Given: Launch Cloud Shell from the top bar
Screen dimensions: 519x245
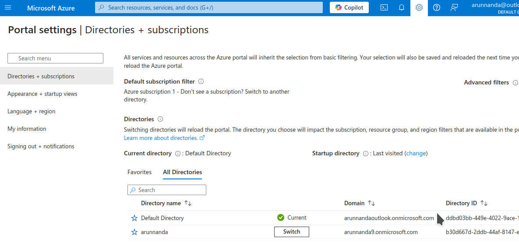Looking at the screenshot, I should click(384, 8).
